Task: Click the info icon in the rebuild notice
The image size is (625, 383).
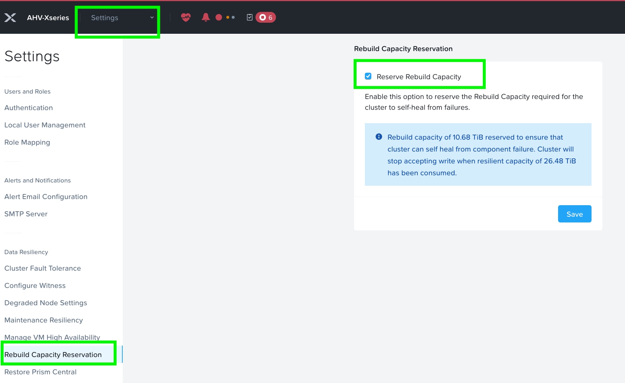Action: pos(379,137)
